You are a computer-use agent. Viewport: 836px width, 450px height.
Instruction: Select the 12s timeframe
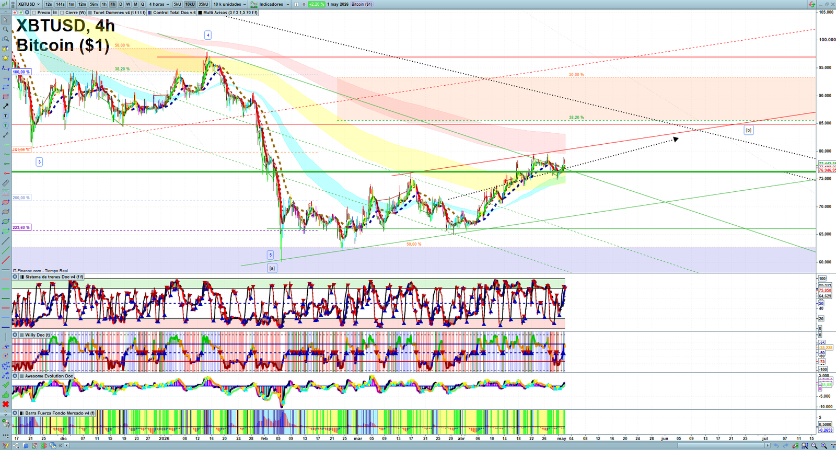[49, 4]
